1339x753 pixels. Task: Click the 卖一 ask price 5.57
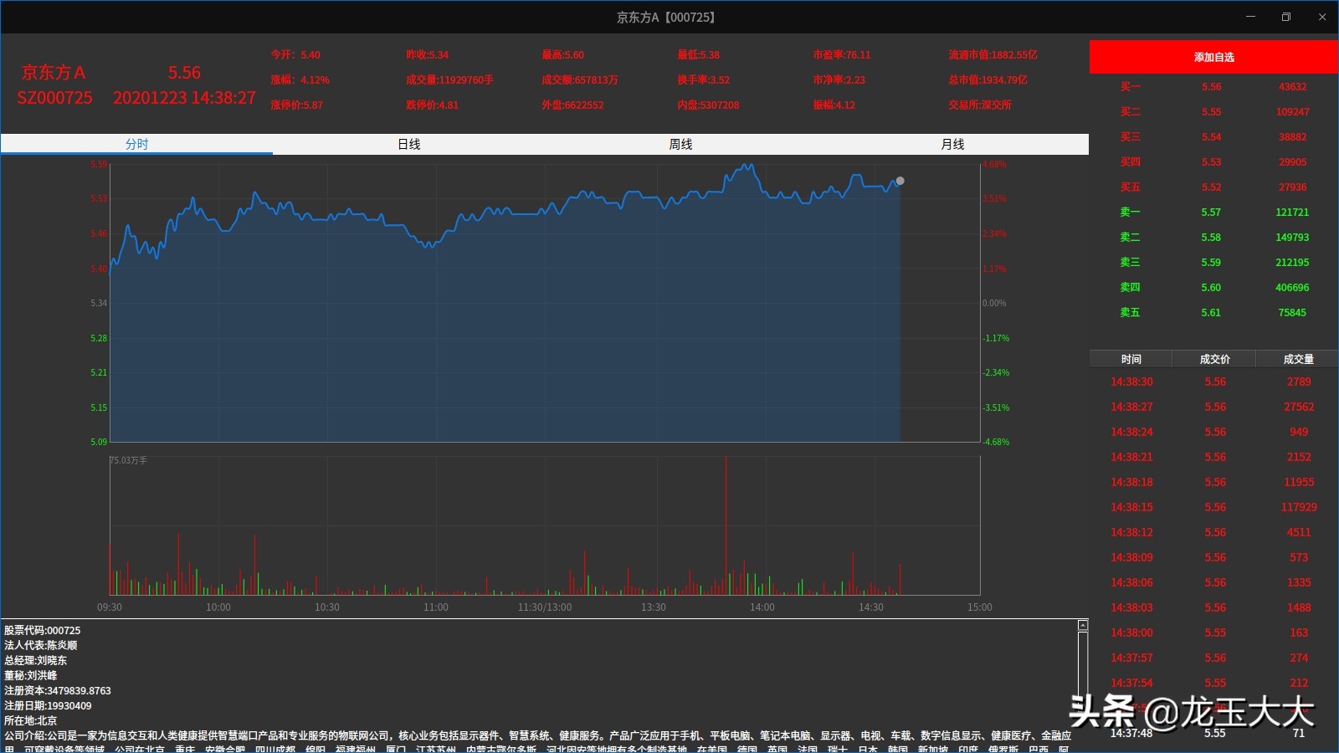[x=1211, y=212]
